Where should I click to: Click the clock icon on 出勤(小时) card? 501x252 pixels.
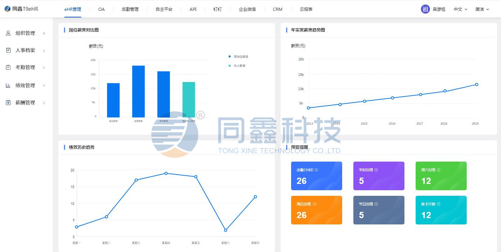point(316,170)
